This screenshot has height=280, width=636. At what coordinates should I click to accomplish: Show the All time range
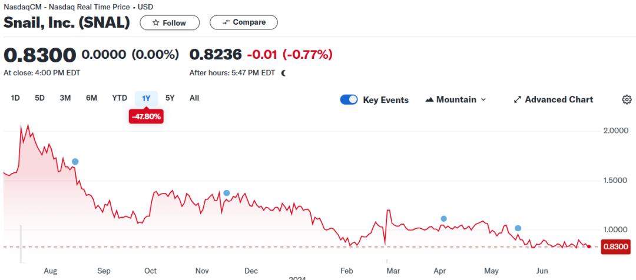coord(194,98)
